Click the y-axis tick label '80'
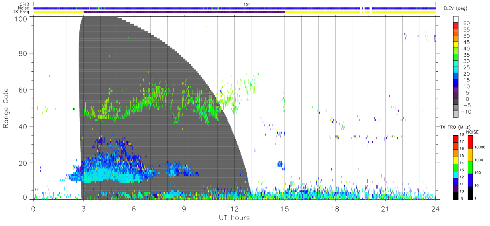This screenshot has height=226, width=490. pyautogui.click(x=23, y=53)
